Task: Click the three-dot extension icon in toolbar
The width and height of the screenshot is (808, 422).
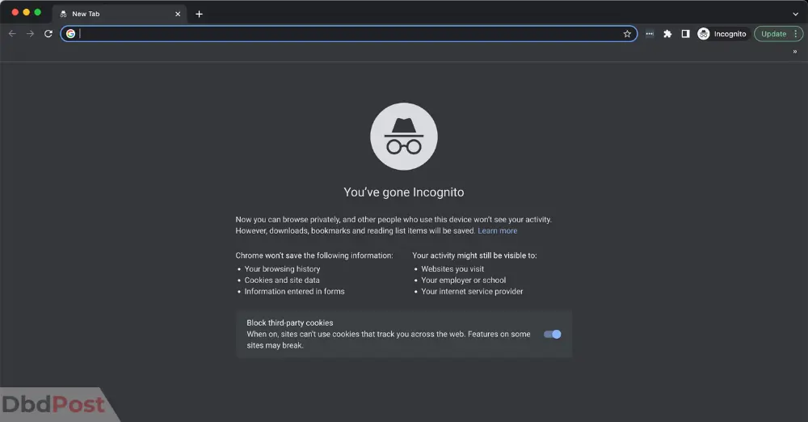Action: (650, 34)
